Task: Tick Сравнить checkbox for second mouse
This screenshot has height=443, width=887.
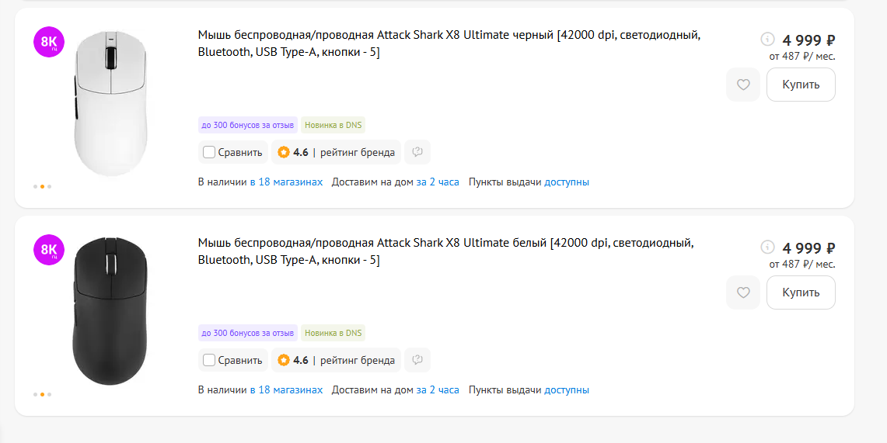Action: [x=209, y=360]
